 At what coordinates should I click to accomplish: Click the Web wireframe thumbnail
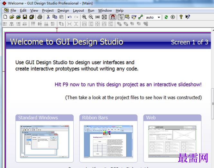[172, 142]
